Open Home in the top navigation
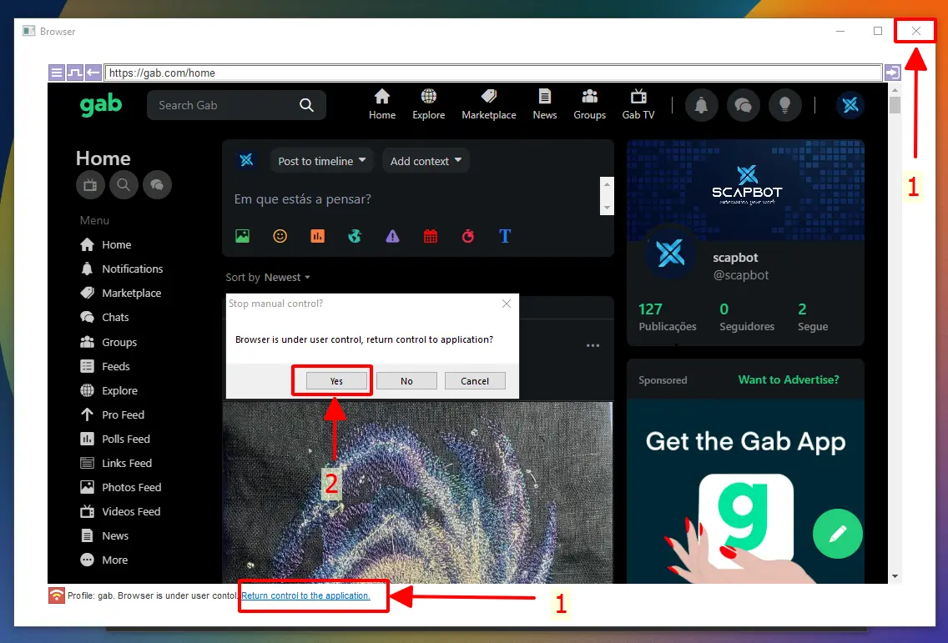Image resolution: width=948 pixels, height=643 pixels. (x=382, y=104)
